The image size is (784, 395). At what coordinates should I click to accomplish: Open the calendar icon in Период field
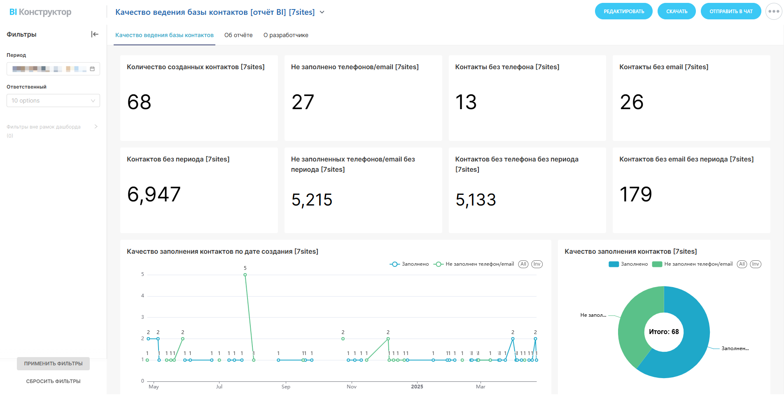click(x=92, y=69)
